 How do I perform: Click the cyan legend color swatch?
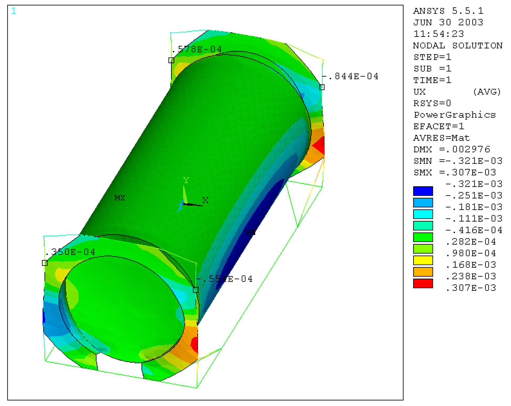click(423, 214)
